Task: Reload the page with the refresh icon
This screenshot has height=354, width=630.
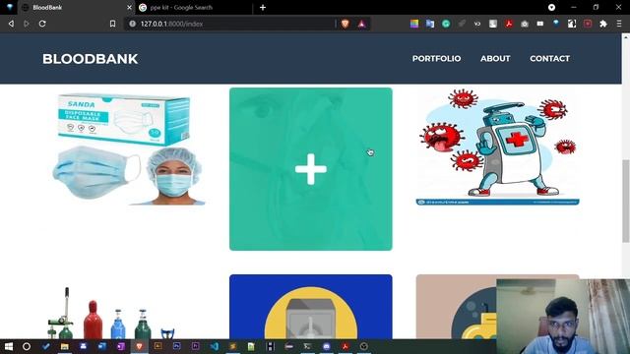Action: coord(42,24)
